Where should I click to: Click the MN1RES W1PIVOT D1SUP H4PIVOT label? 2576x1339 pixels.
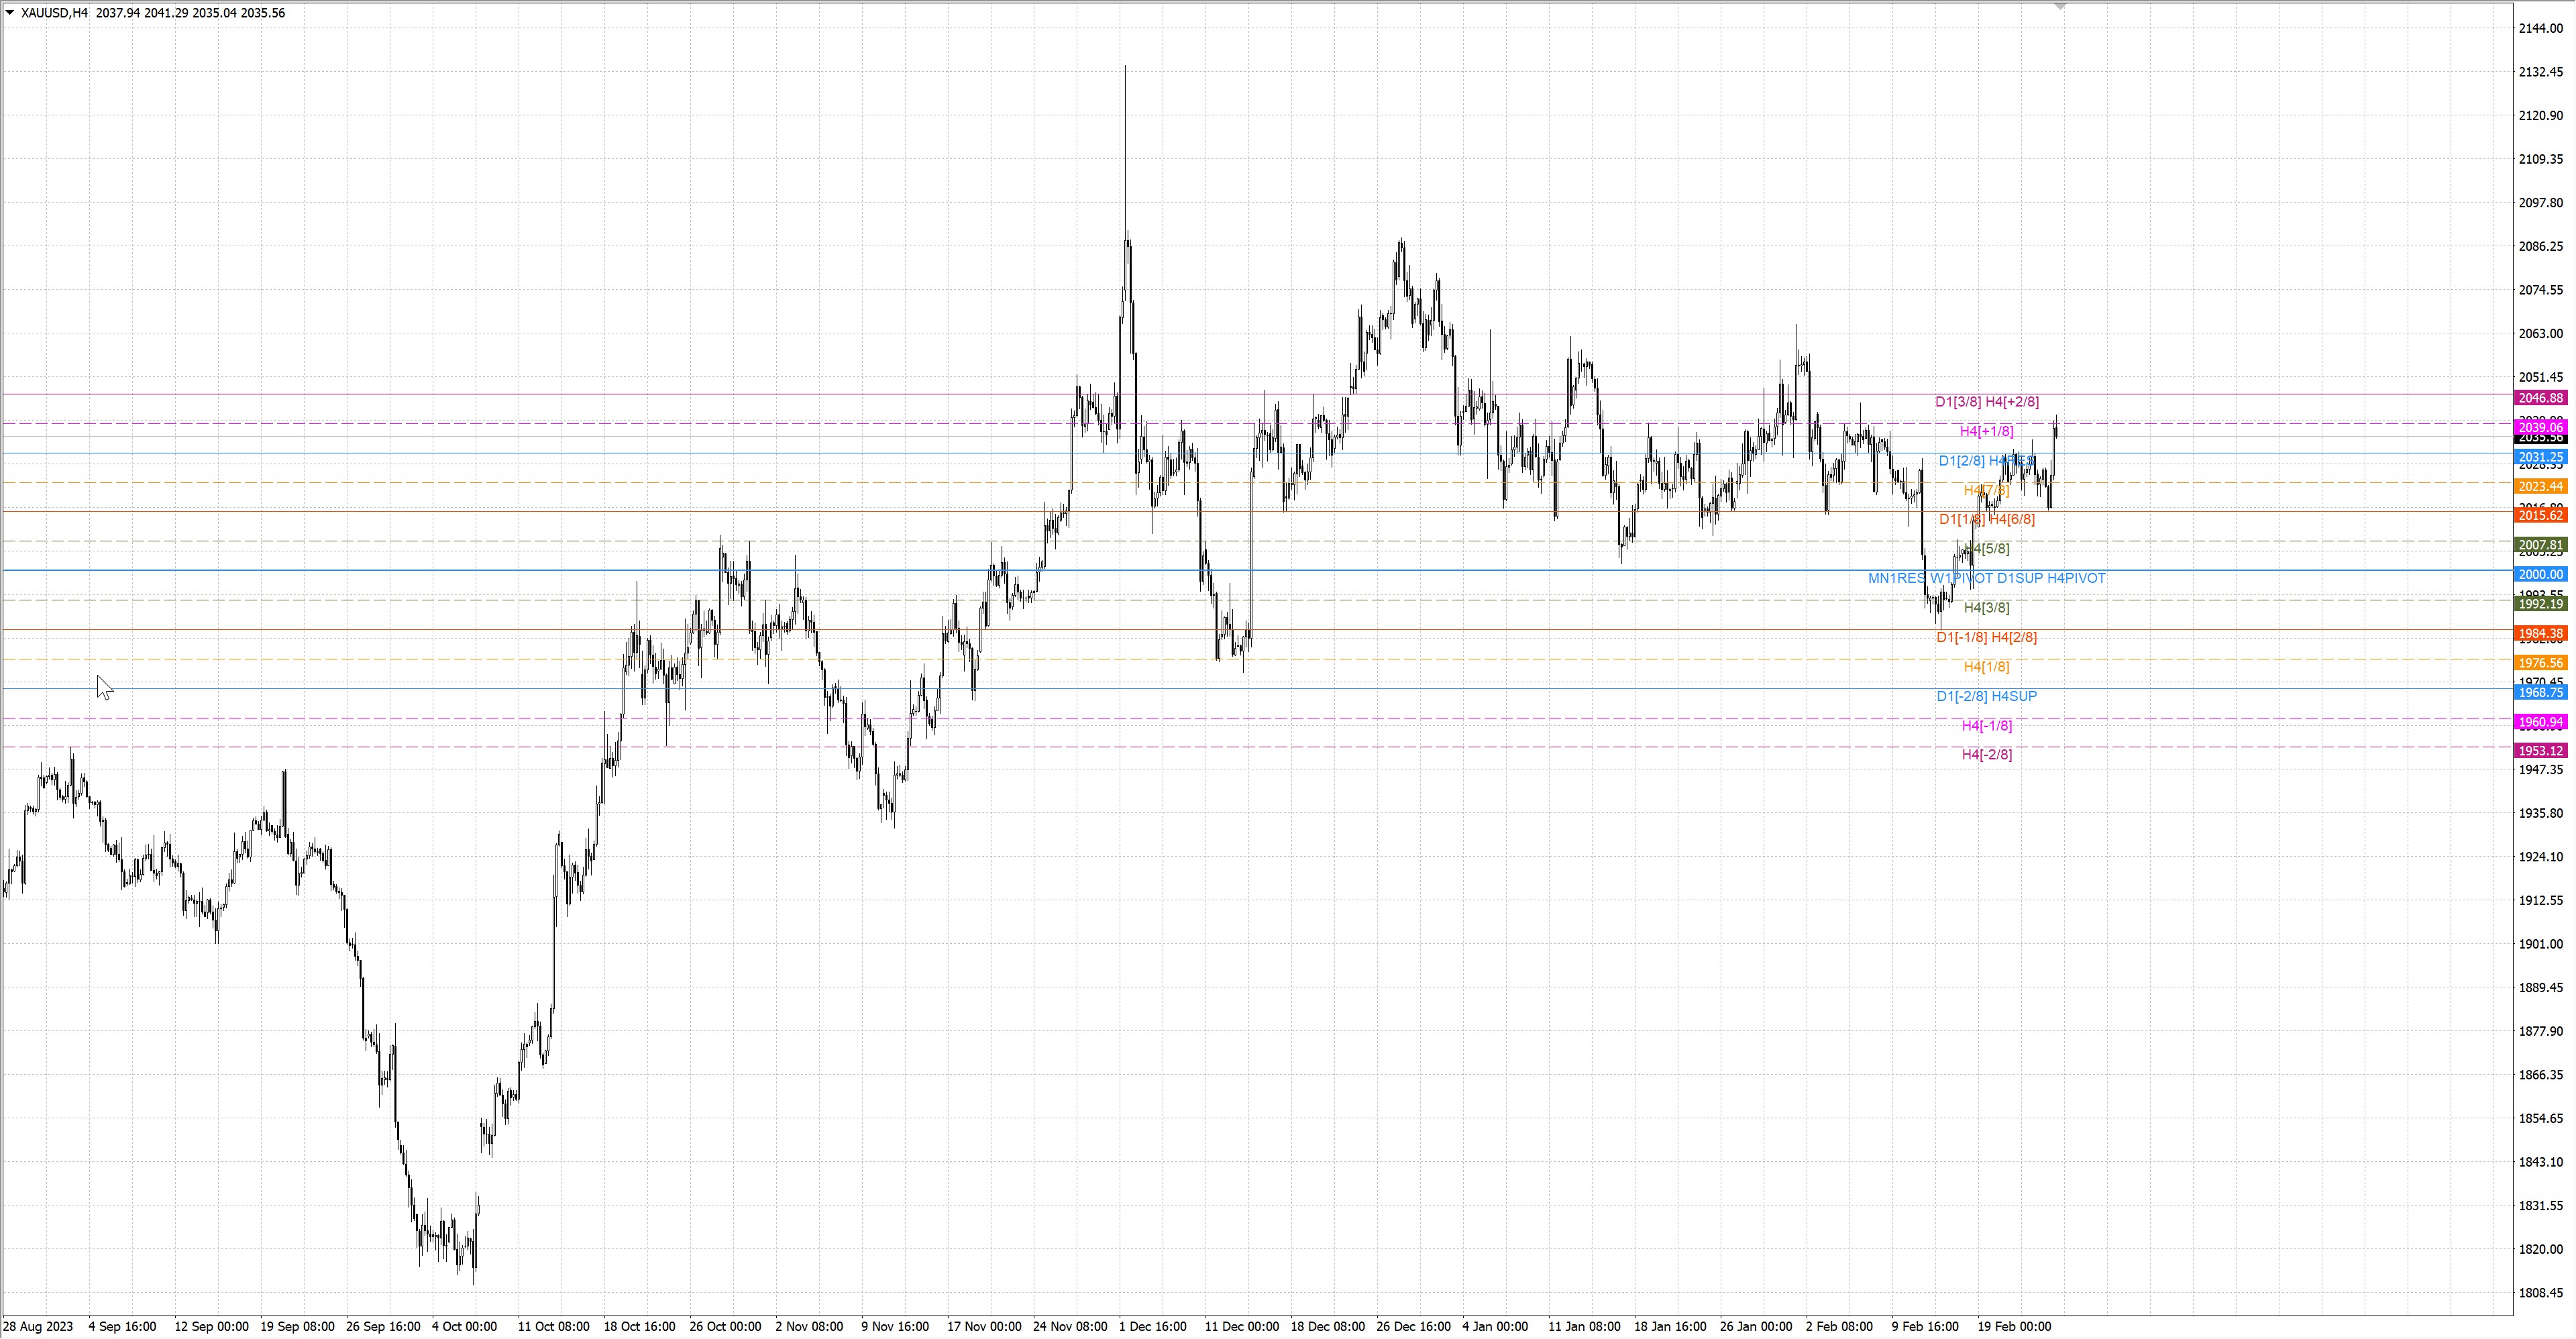point(1986,578)
